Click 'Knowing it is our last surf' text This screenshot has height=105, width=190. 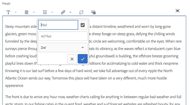point(25,71)
